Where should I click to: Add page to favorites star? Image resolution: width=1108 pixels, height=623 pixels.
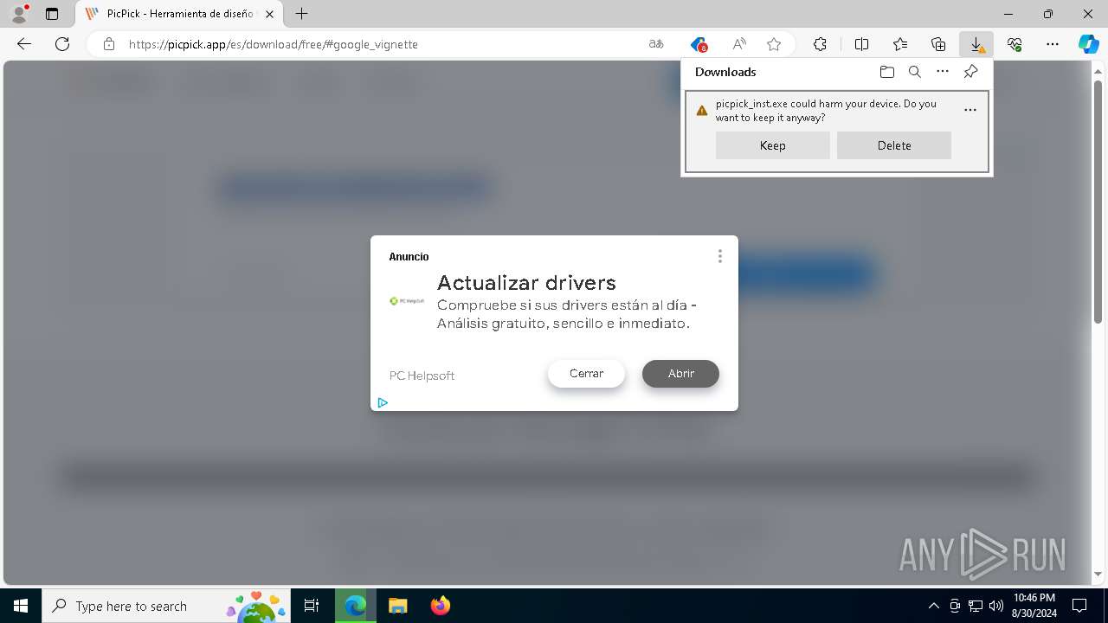pyautogui.click(x=774, y=44)
